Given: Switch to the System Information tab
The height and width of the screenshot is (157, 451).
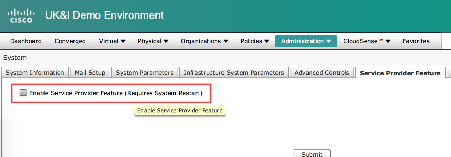Looking at the screenshot, I should coord(35,73).
